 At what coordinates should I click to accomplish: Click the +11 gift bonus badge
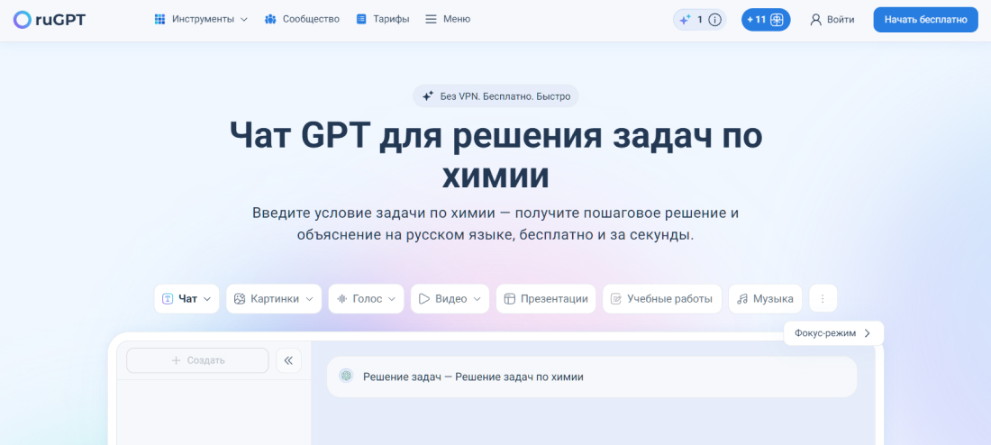765,20
